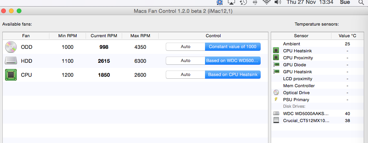368x143 pixels.
Task: Open the Time Machine menu bar icon
Action: 243,2
